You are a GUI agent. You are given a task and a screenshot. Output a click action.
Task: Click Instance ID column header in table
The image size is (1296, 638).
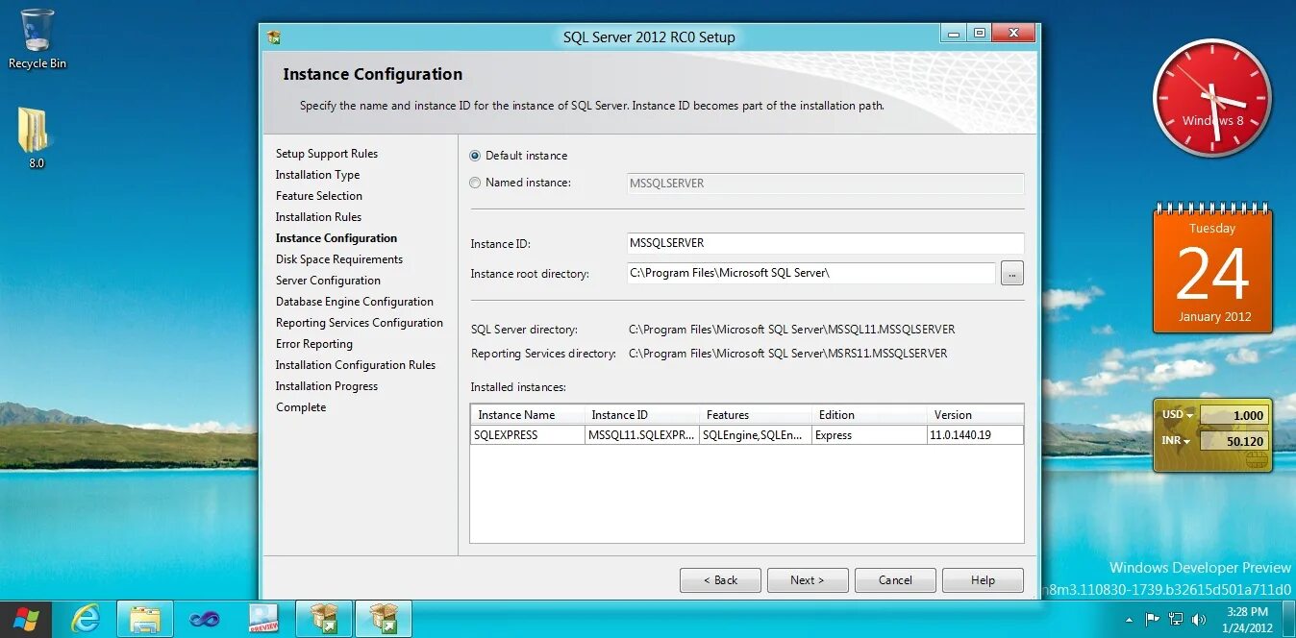pos(641,415)
